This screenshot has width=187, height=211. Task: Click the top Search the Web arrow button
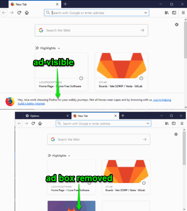pos(142,30)
